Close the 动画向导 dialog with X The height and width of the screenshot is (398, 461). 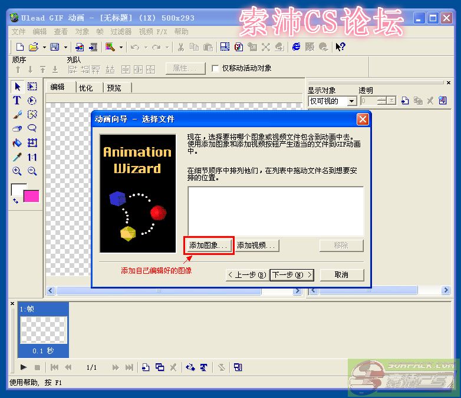(363, 120)
